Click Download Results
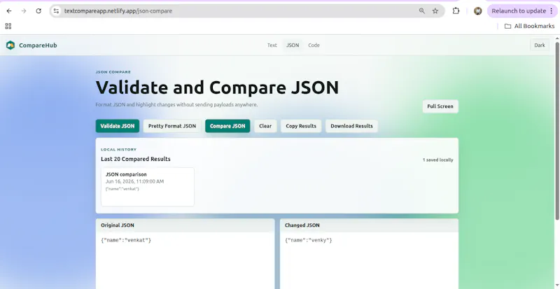The height and width of the screenshot is (289, 560). (351, 126)
